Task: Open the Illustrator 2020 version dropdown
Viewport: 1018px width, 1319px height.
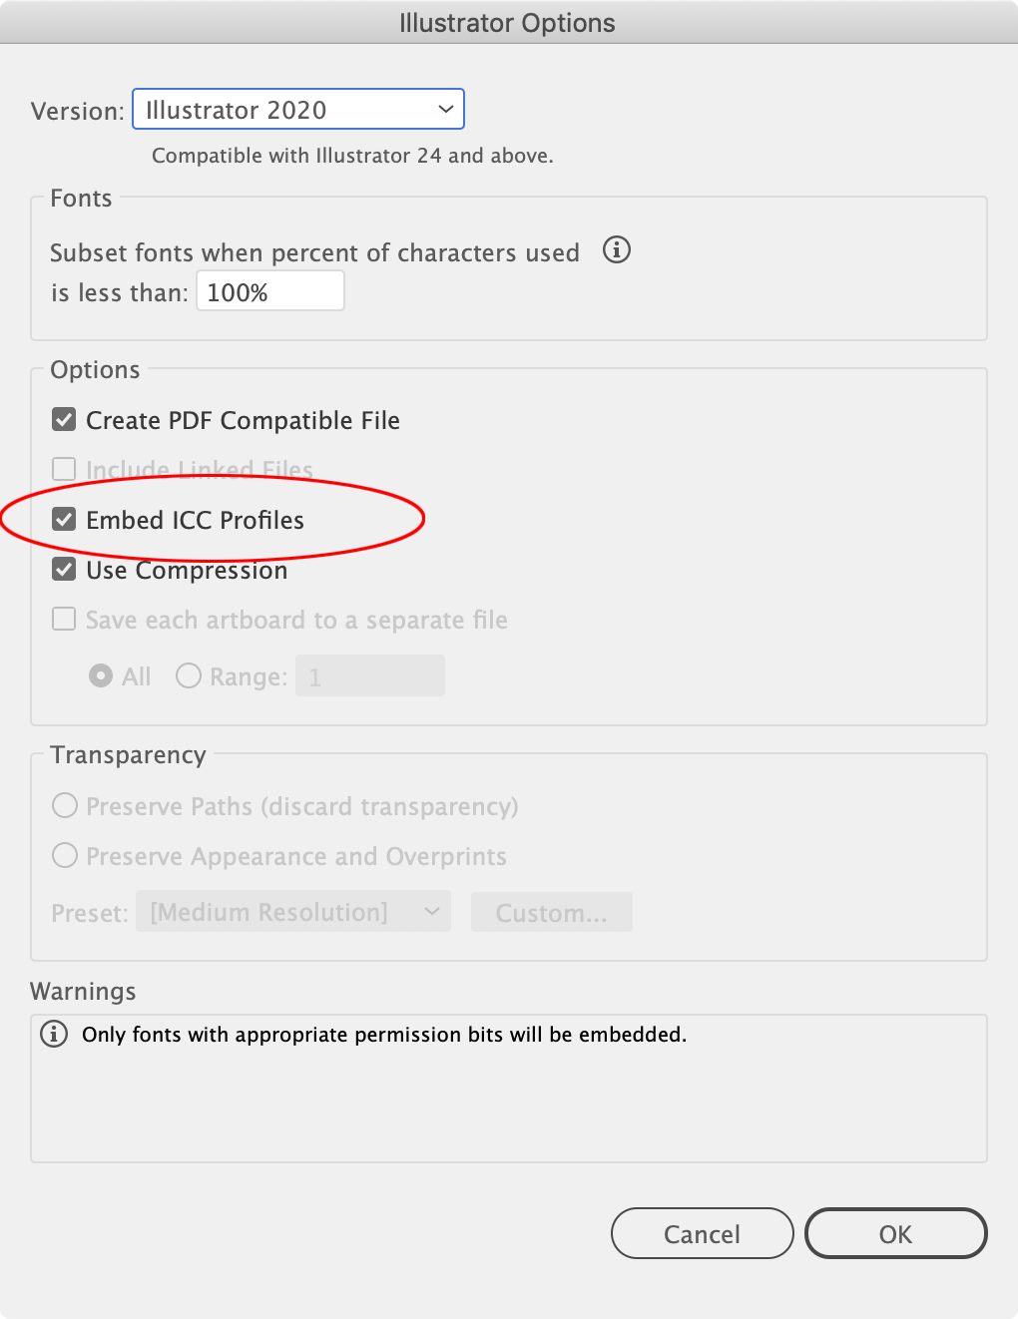Action: [x=297, y=109]
